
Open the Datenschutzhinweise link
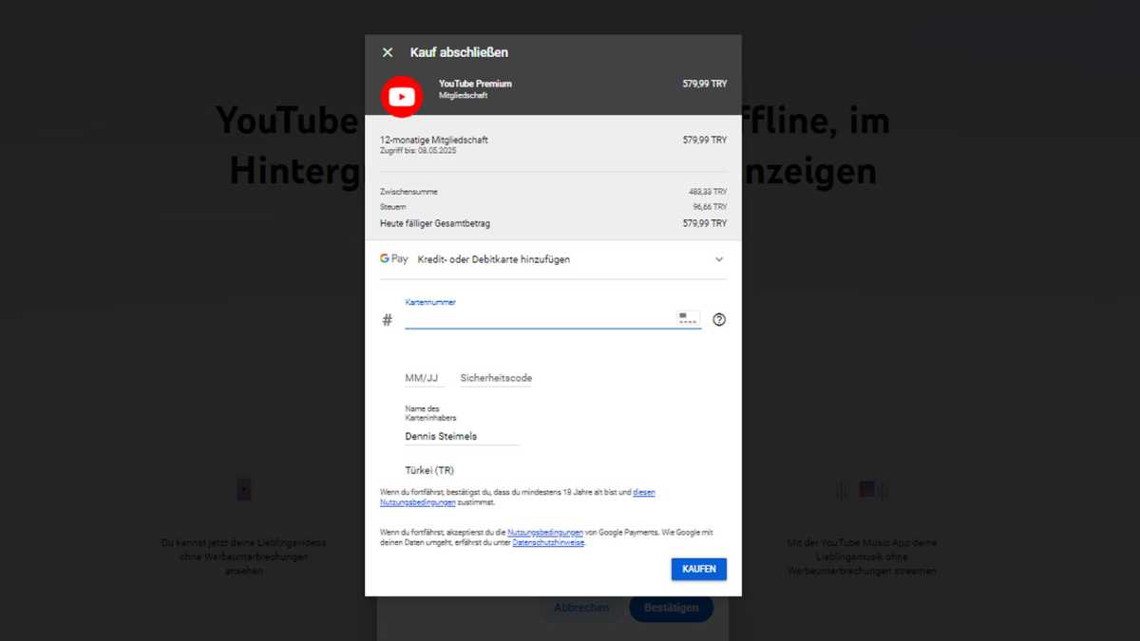(x=548, y=542)
